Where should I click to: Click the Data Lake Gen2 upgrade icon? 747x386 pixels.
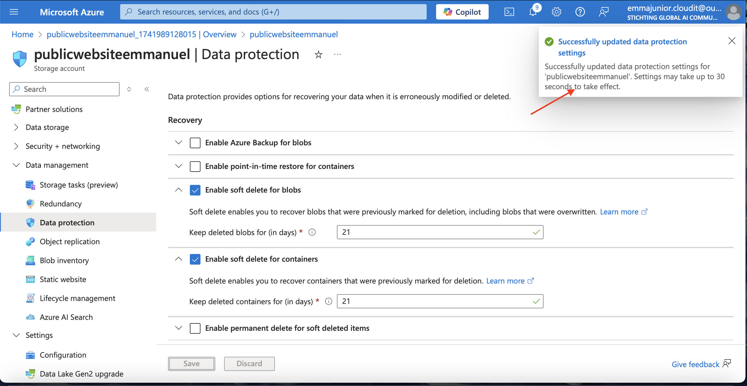(x=30, y=374)
